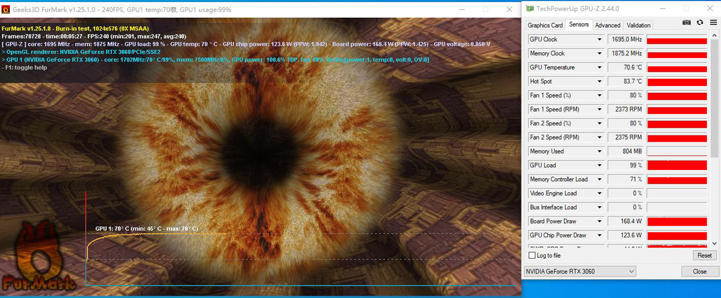Click the sensor list scroll up arrow
The height and width of the screenshot is (298, 721).
point(714,35)
